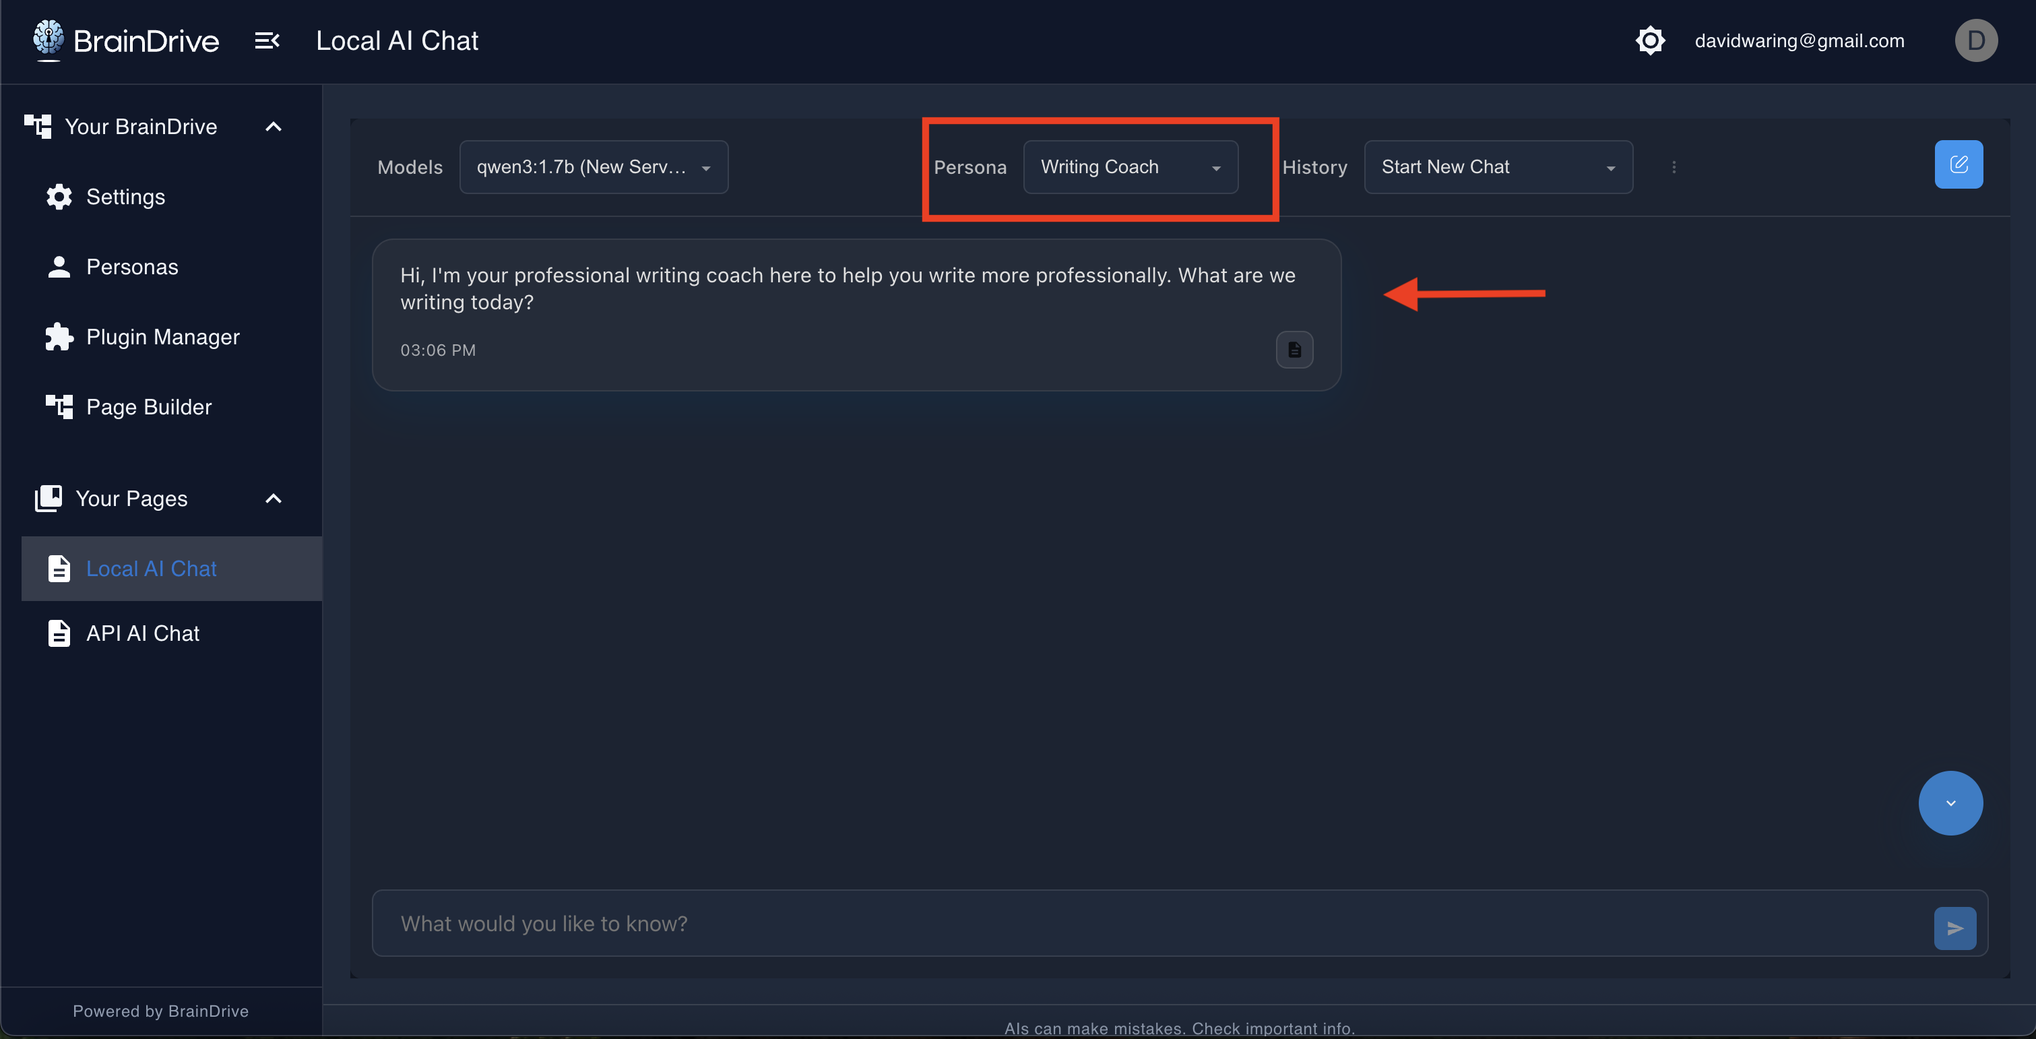Open the Plugin Manager page

162,337
